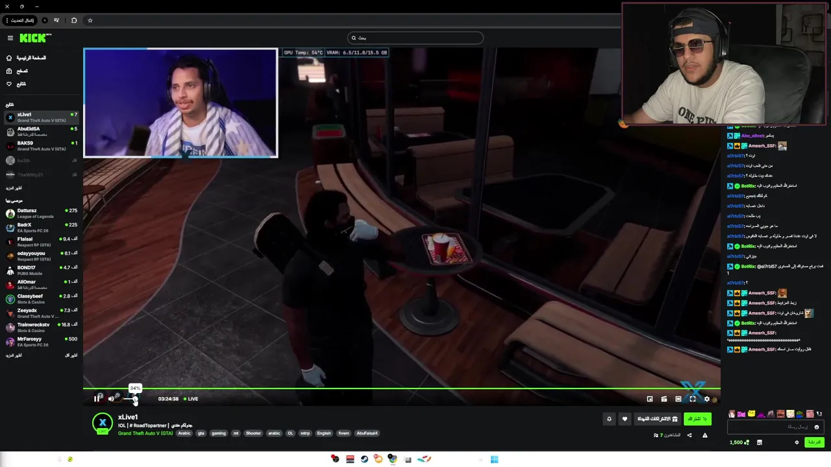Open offline channel TheWitty21

42,174
